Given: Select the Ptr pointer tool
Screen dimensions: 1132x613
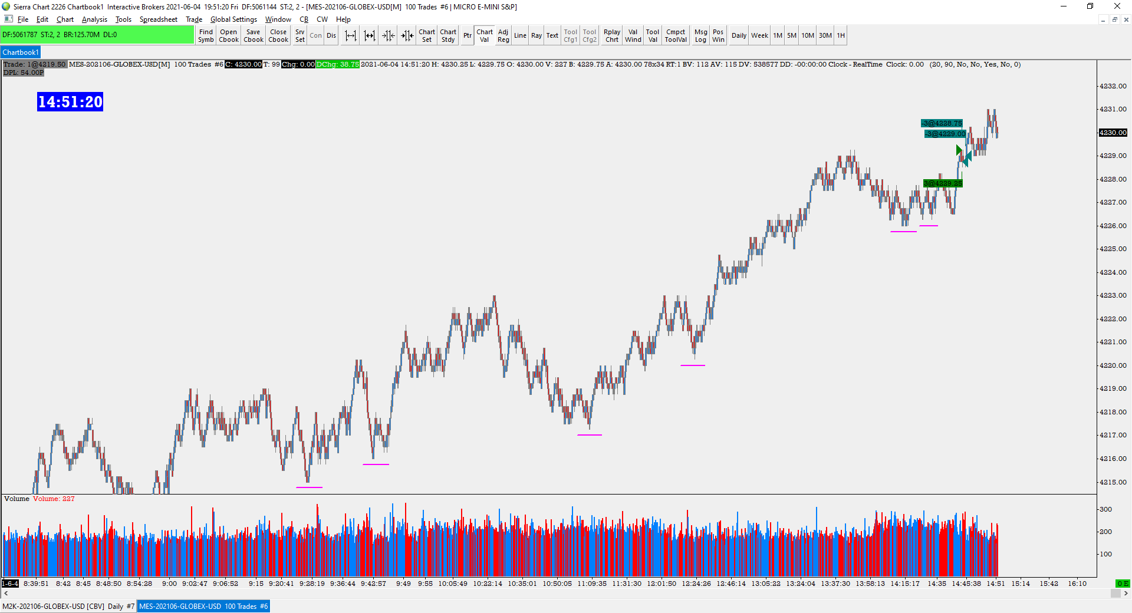Looking at the screenshot, I should click(x=468, y=35).
